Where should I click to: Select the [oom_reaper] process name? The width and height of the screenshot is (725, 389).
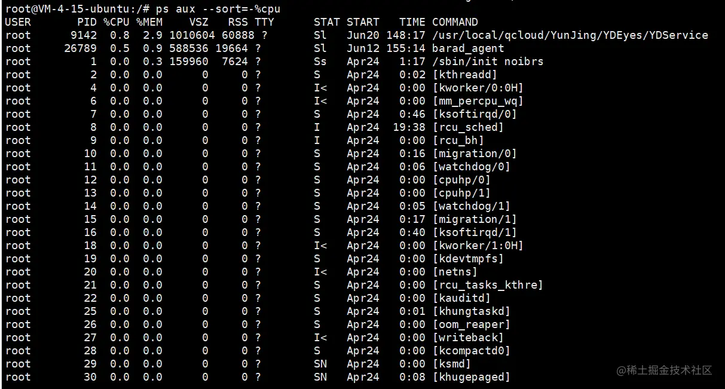click(x=472, y=324)
